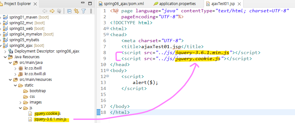This screenshot has width=295, height=123.
Task: Click the Forward navigation arrow in Project Explorer
Action: [52, 11]
